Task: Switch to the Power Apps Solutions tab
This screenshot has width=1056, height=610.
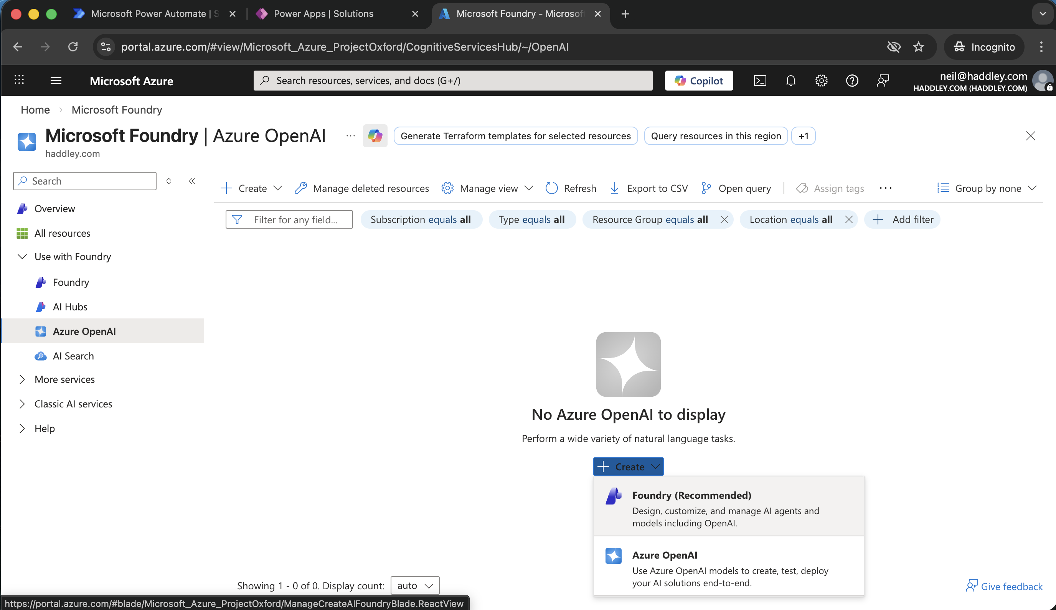Action: pyautogui.click(x=323, y=13)
